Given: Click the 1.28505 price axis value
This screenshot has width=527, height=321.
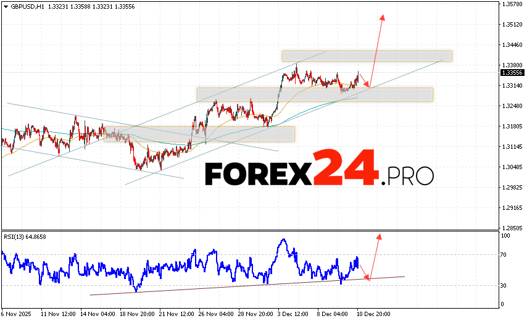Looking at the screenshot, I should [513, 228].
